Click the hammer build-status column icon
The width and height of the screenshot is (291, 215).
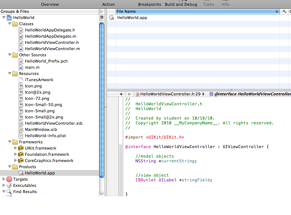284,11
